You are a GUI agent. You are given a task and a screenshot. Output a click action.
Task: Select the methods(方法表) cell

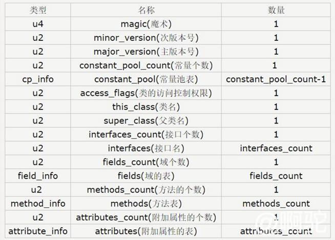pos(146,203)
